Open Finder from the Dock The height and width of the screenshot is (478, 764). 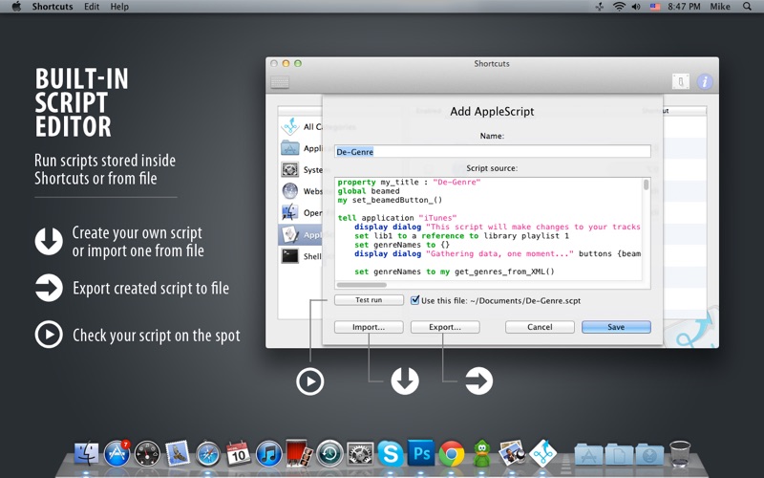coord(86,453)
